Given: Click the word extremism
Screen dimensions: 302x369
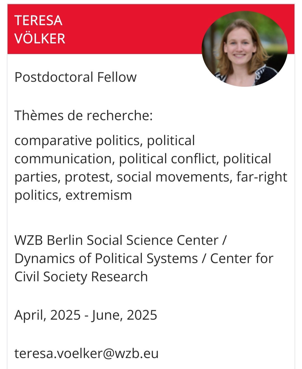Looking at the screenshot, I should click(98, 195).
